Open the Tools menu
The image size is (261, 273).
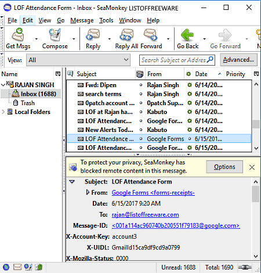click(x=106, y=20)
